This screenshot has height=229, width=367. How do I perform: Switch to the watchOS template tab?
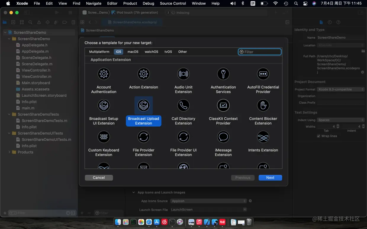click(151, 52)
